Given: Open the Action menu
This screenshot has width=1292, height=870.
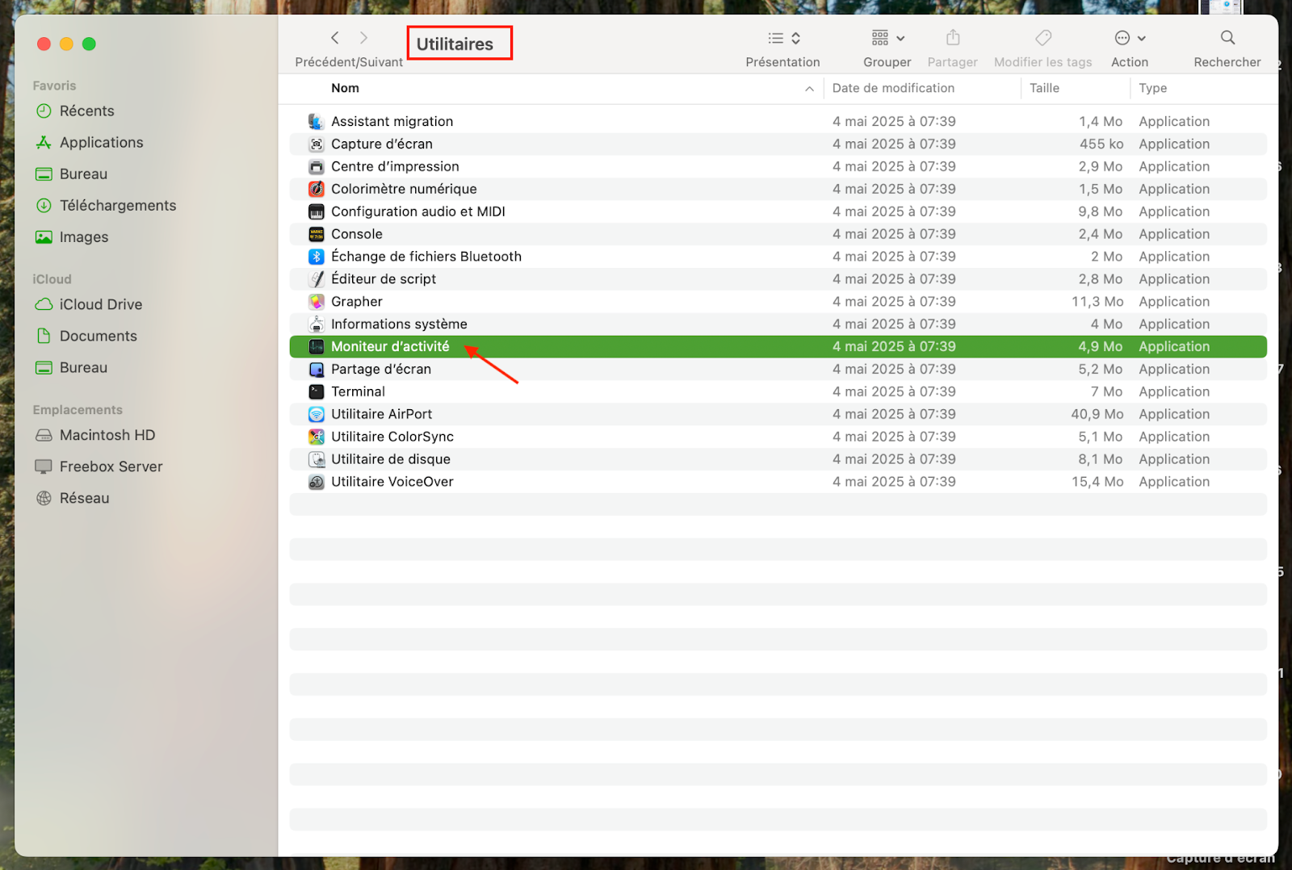Looking at the screenshot, I should (1128, 37).
